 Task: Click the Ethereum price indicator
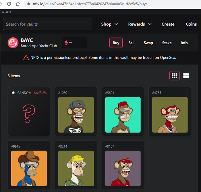click(74, 43)
